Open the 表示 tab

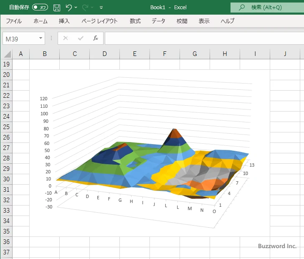tap(204, 21)
